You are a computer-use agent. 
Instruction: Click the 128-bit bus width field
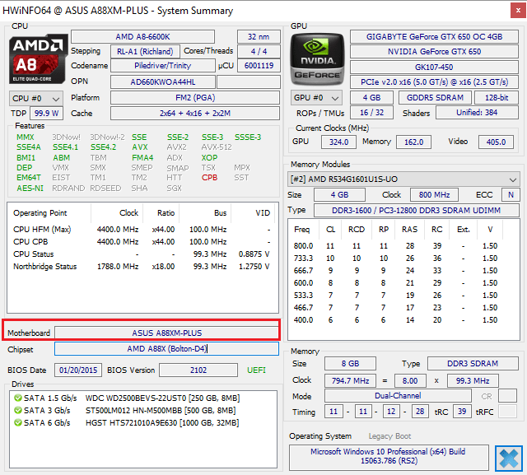496,98
